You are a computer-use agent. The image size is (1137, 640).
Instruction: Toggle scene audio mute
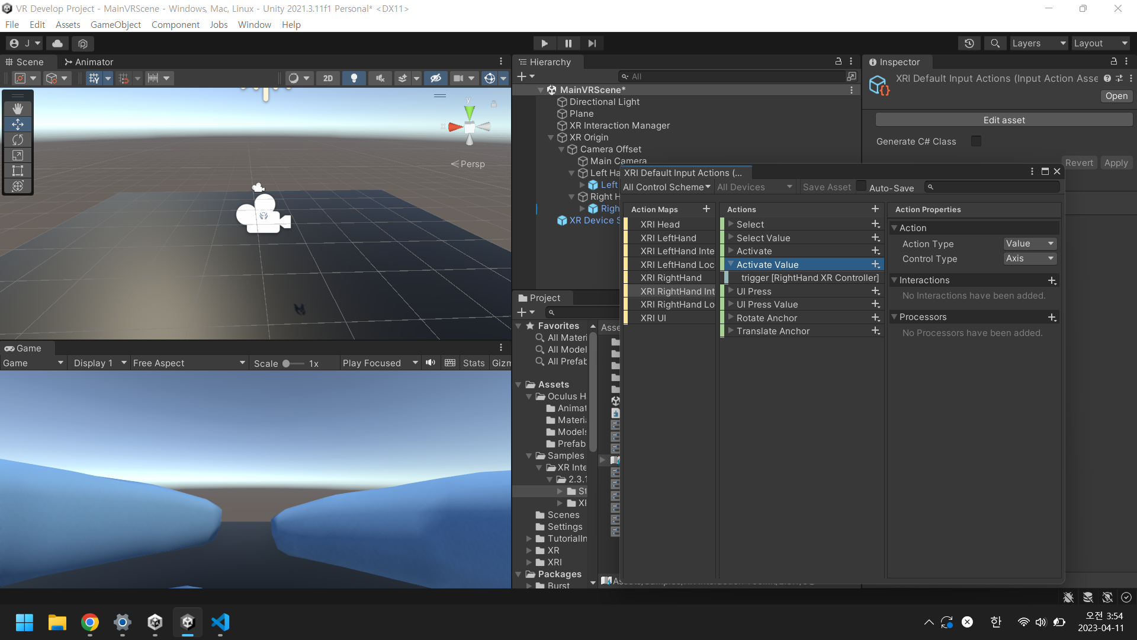click(x=380, y=78)
